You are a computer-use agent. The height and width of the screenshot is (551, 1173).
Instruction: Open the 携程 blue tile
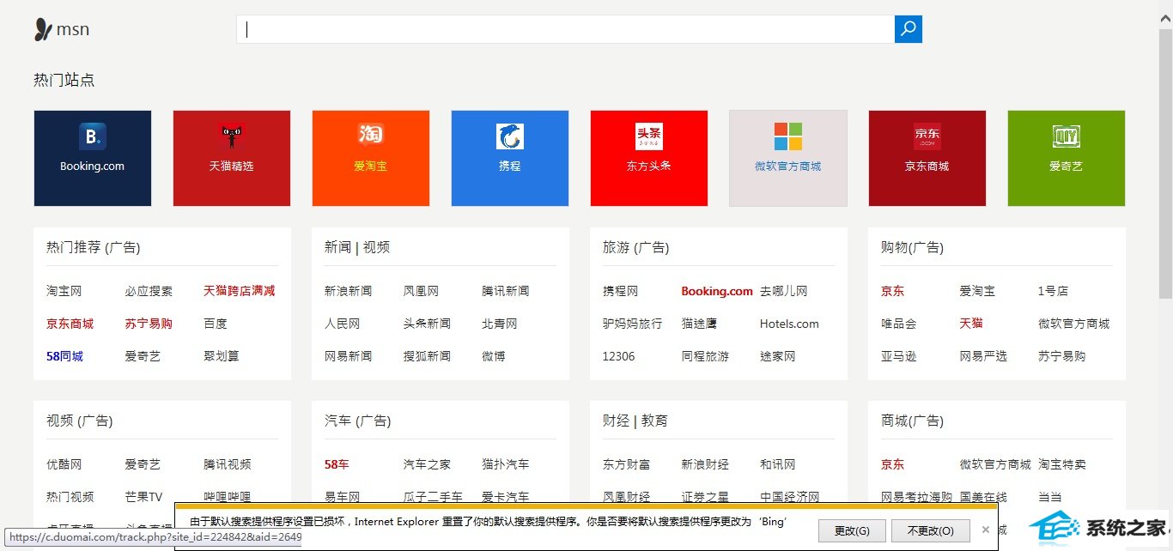[510, 158]
